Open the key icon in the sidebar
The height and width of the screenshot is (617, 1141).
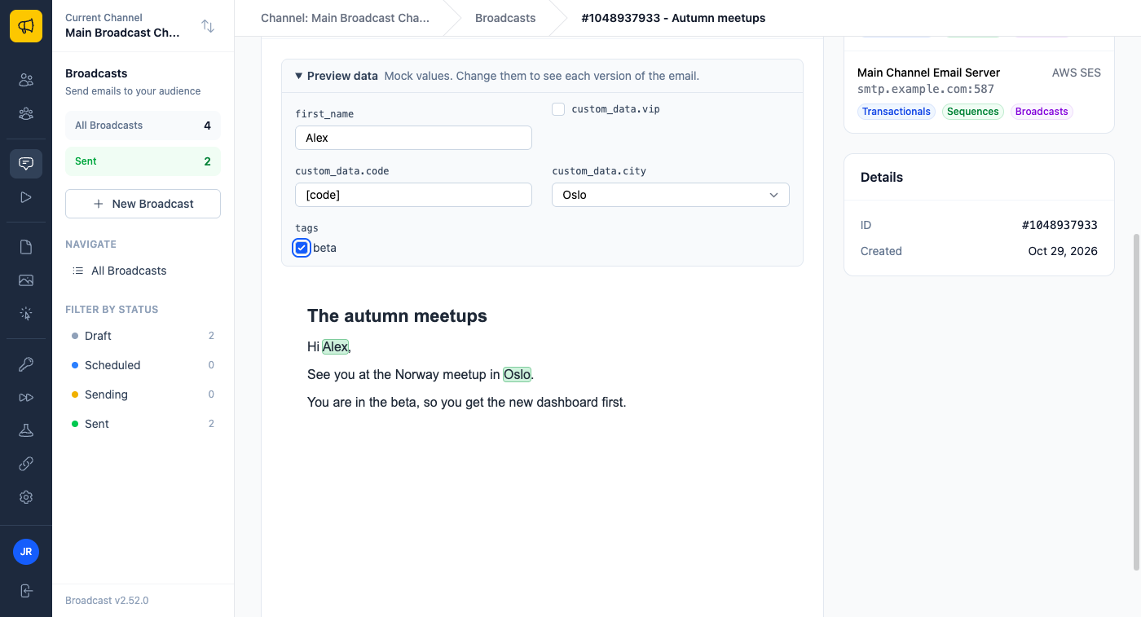point(26,364)
